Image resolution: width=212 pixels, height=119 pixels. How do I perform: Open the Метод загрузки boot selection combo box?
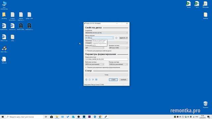pyautogui.click(x=99, y=38)
